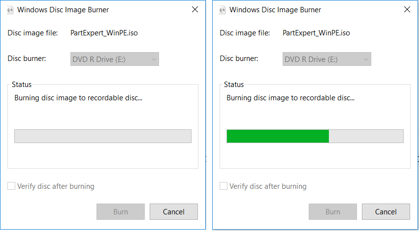Click the left window title 'Windows Disc Image Burner'
The width and height of the screenshot is (419, 237).
pyautogui.click(x=63, y=10)
